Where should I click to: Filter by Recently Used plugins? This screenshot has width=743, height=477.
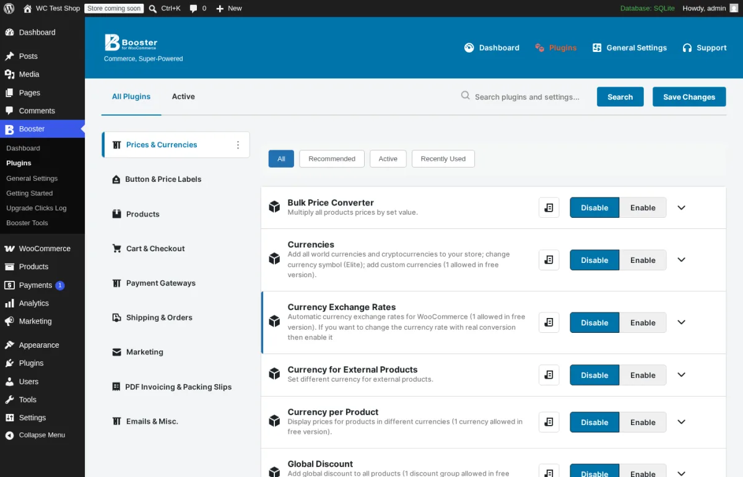click(443, 158)
